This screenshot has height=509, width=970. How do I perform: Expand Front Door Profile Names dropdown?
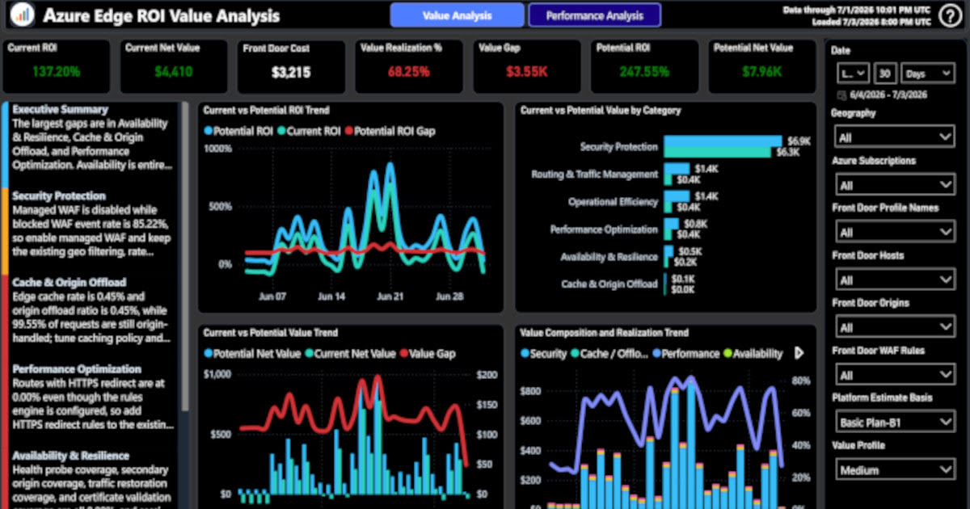(893, 233)
